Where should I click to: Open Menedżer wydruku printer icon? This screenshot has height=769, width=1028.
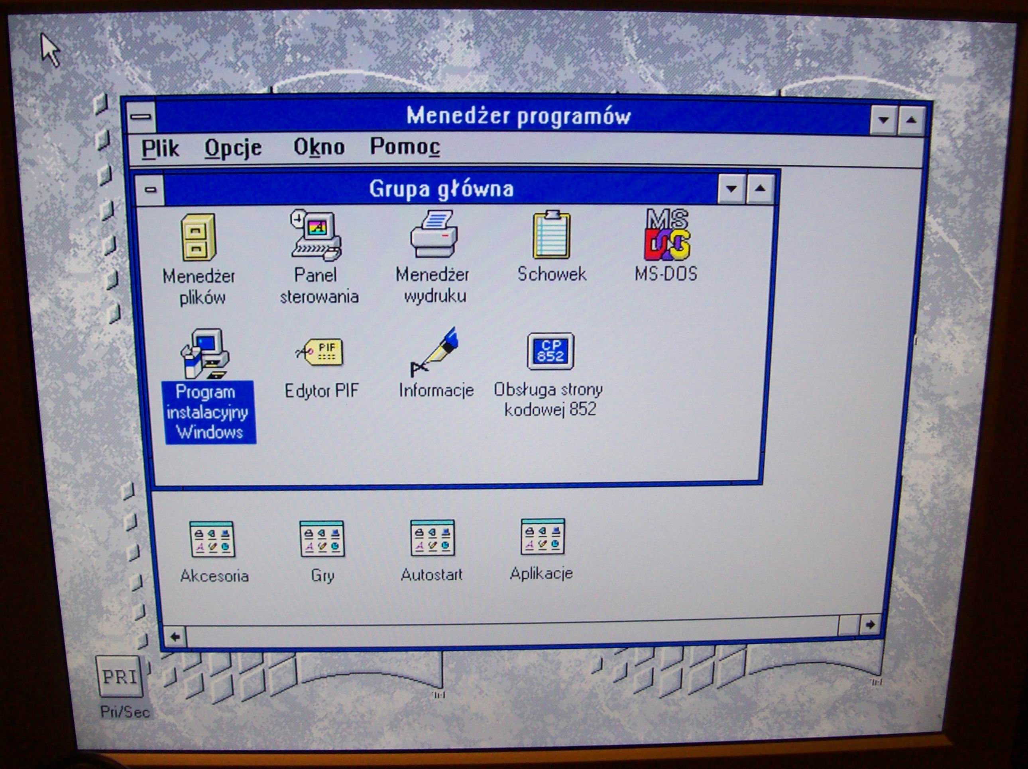(434, 234)
